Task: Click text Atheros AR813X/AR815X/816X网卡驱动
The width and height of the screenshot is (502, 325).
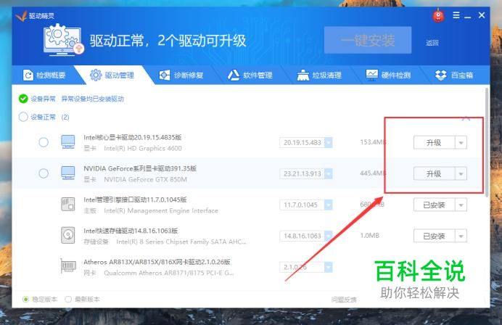Action: (x=157, y=262)
